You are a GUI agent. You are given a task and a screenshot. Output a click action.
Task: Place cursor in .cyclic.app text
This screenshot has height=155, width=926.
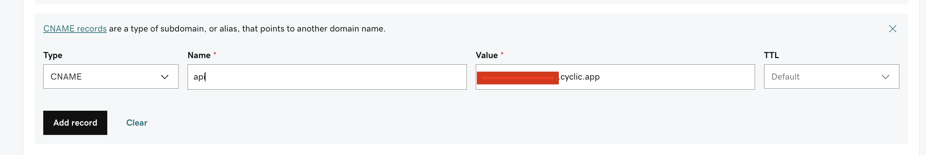[580, 77]
